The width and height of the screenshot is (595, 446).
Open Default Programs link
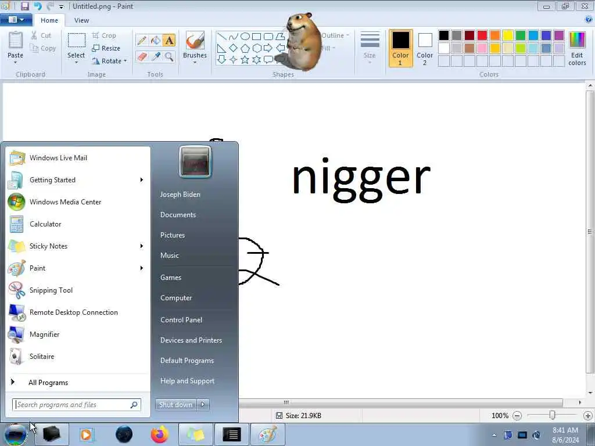point(187,361)
